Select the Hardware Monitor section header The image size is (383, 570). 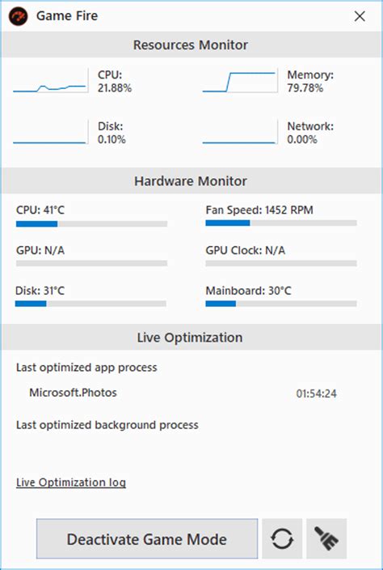point(191,181)
